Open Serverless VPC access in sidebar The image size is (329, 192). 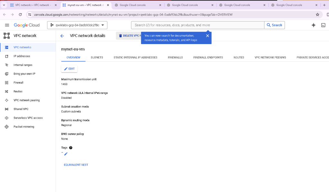[28, 118]
